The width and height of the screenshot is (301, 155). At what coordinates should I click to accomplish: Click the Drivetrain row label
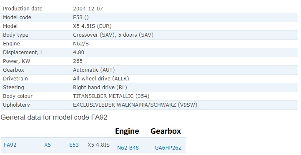[15, 79]
